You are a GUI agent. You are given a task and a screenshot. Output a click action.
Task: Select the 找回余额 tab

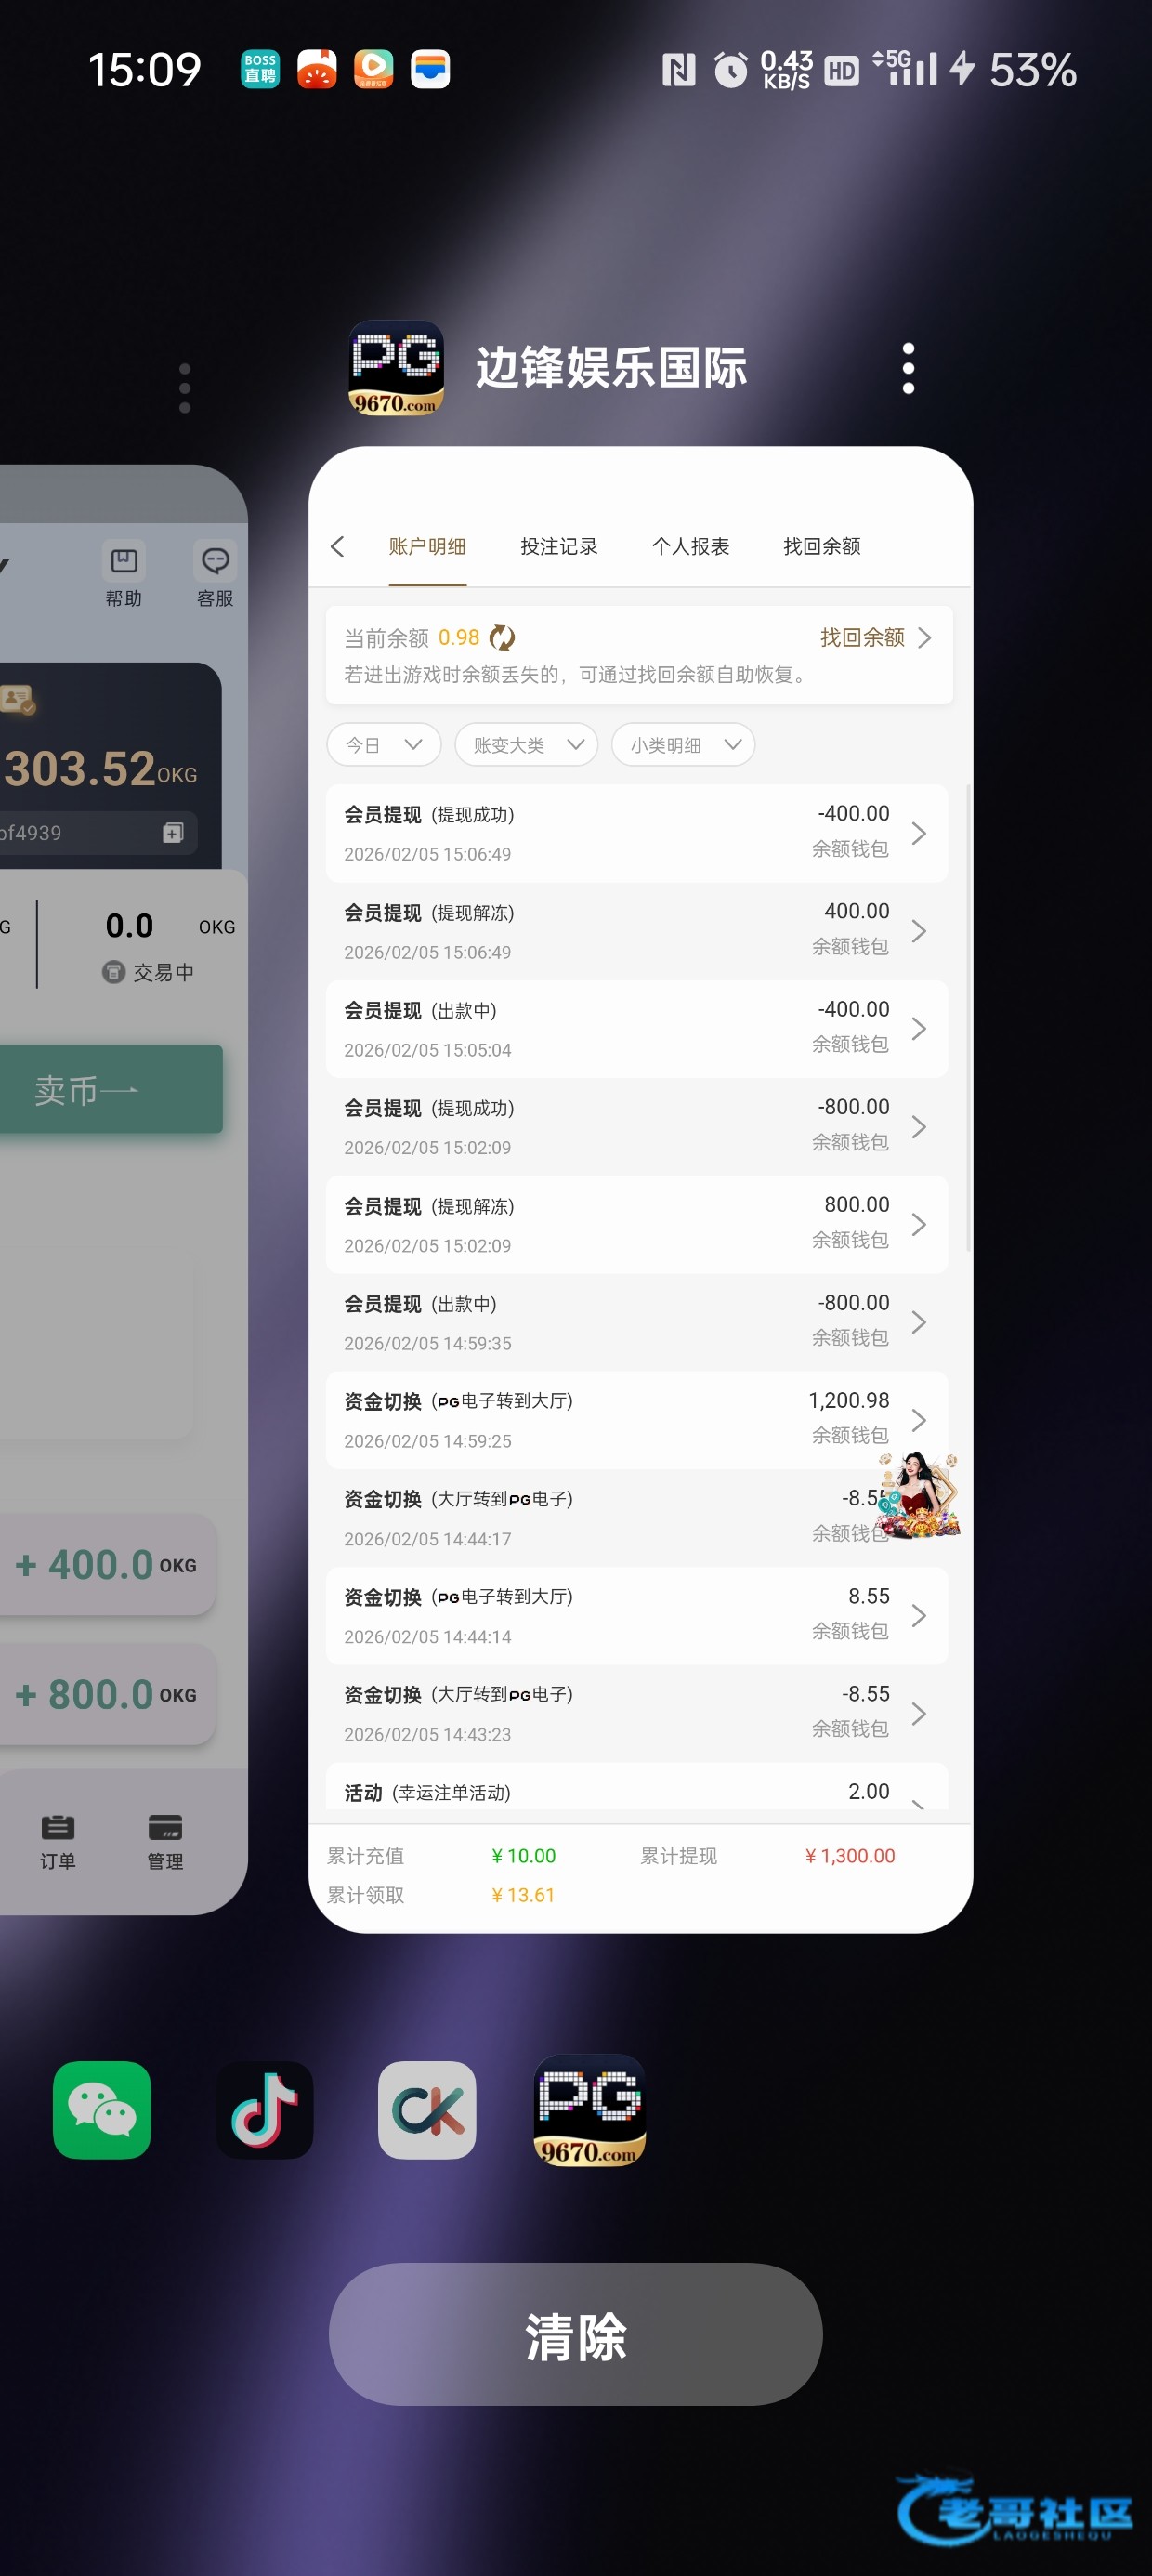[822, 546]
